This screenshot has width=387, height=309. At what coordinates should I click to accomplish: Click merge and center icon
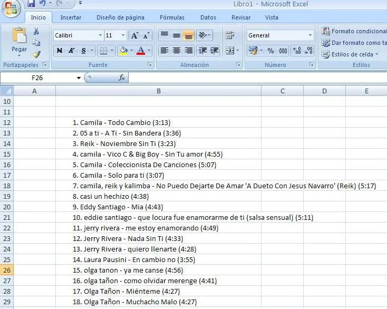pos(230,51)
